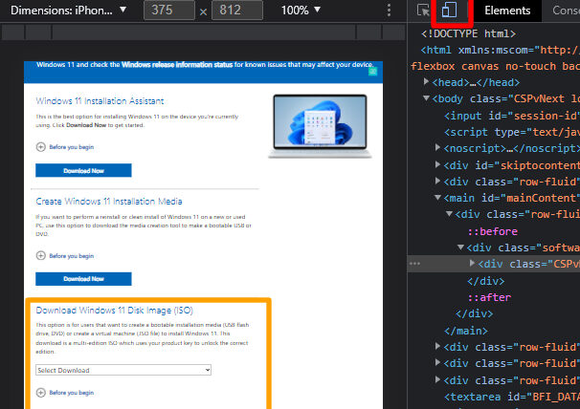Open the 100% zoom dropdown
580x409 pixels.
301,10
